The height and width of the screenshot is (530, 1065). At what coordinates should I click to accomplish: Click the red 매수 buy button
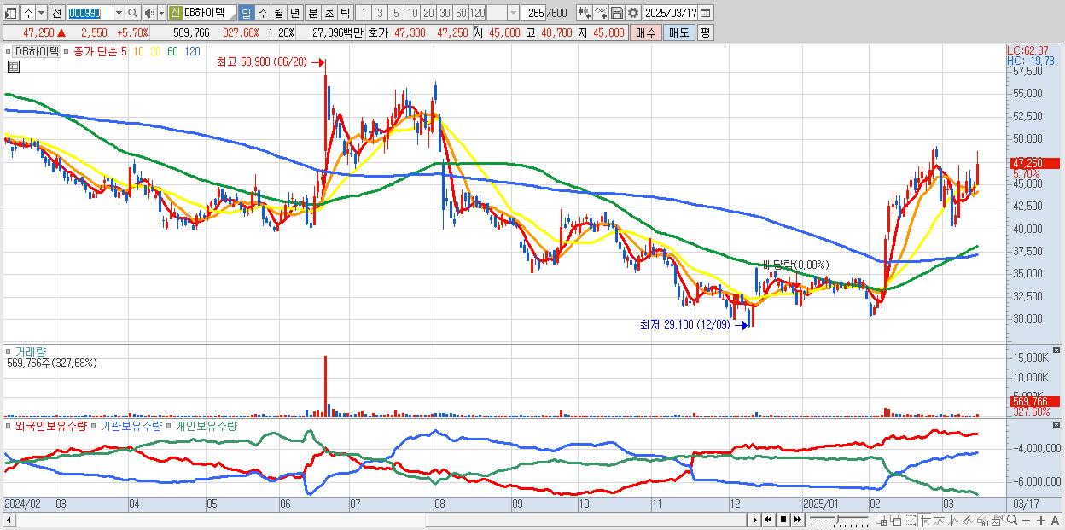[x=646, y=32]
